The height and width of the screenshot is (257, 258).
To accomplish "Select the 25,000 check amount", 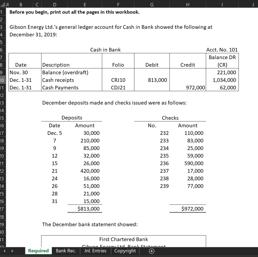I will tap(187, 148).
